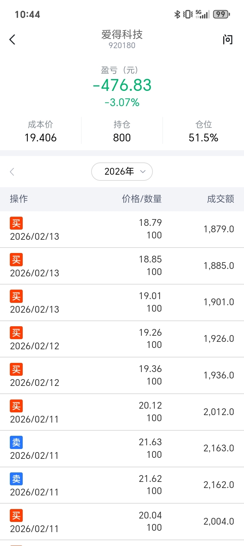Tap the 成本价 19.406 value
Viewport: 244px width, 546px height.
coord(41,138)
